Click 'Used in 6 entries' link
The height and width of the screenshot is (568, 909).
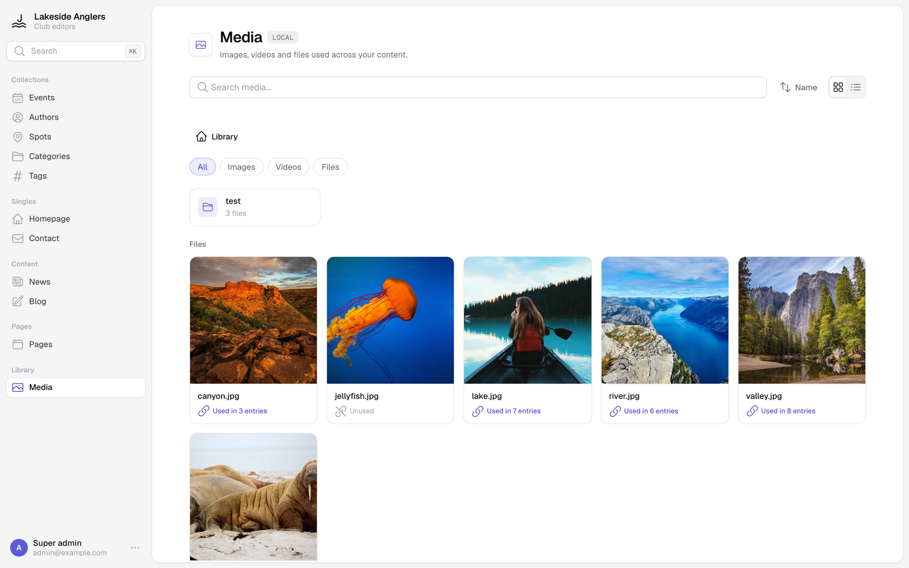coord(644,411)
